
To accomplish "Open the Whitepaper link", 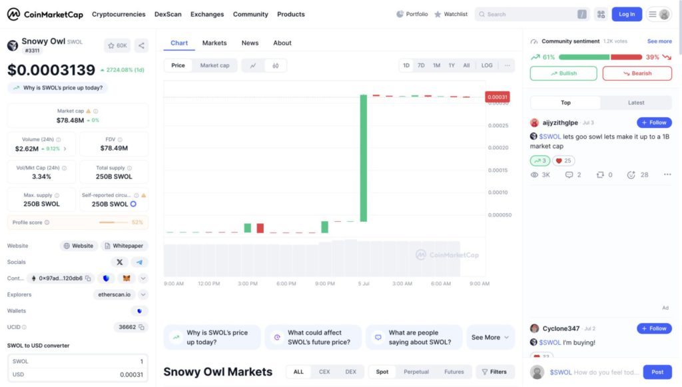I will click(125, 246).
